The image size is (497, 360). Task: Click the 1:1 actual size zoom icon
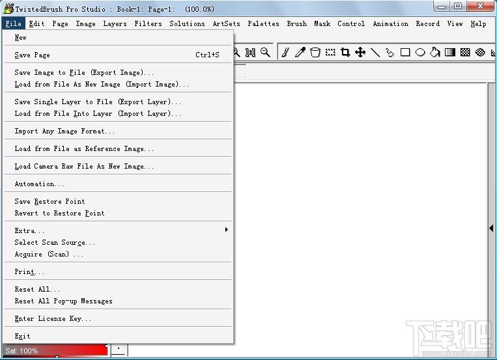250,52
